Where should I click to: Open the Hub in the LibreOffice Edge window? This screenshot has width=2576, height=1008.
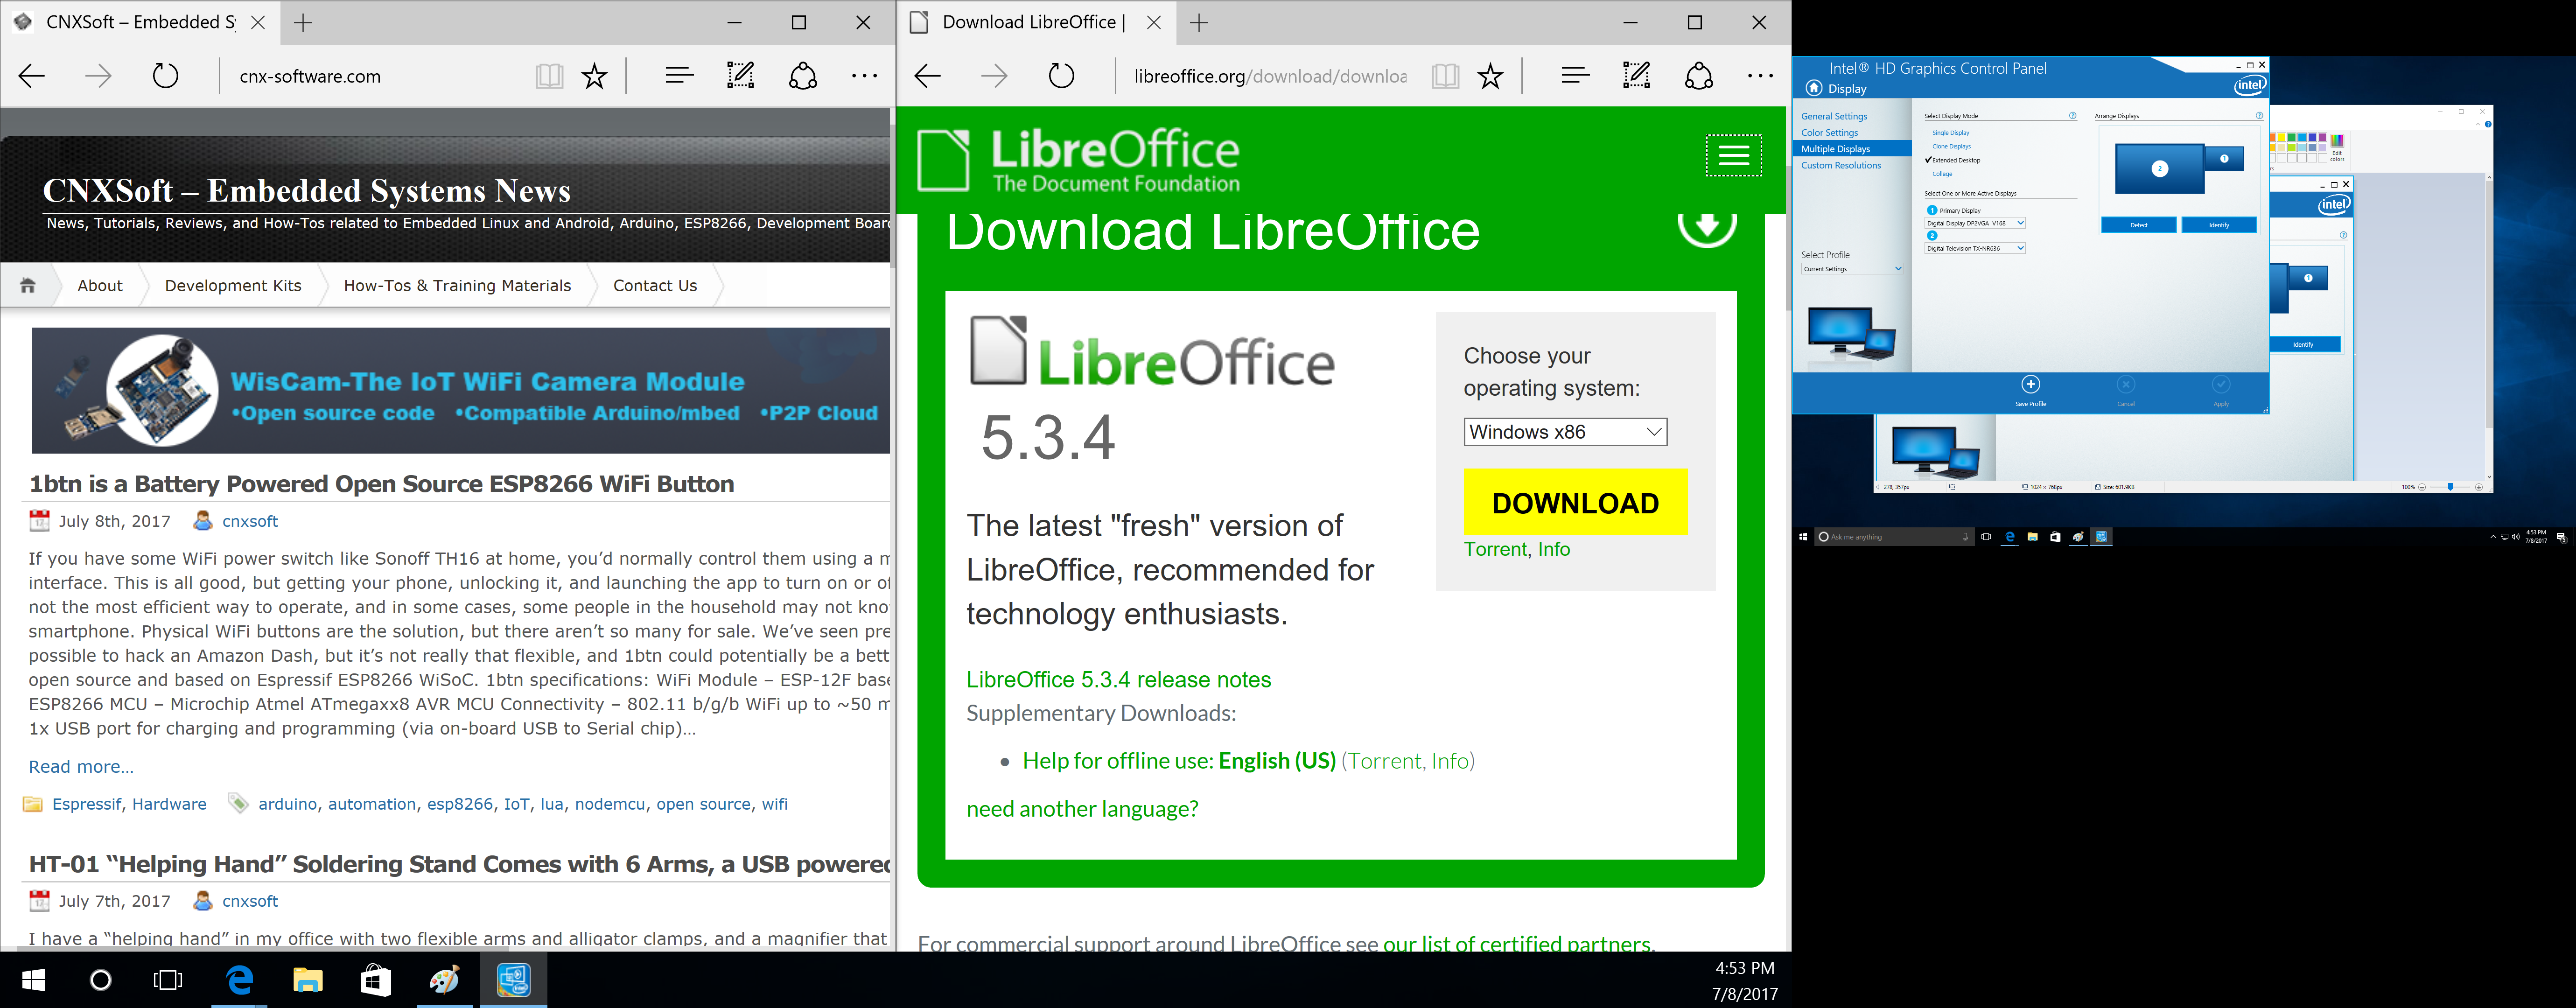click(x=1575, y=75)
